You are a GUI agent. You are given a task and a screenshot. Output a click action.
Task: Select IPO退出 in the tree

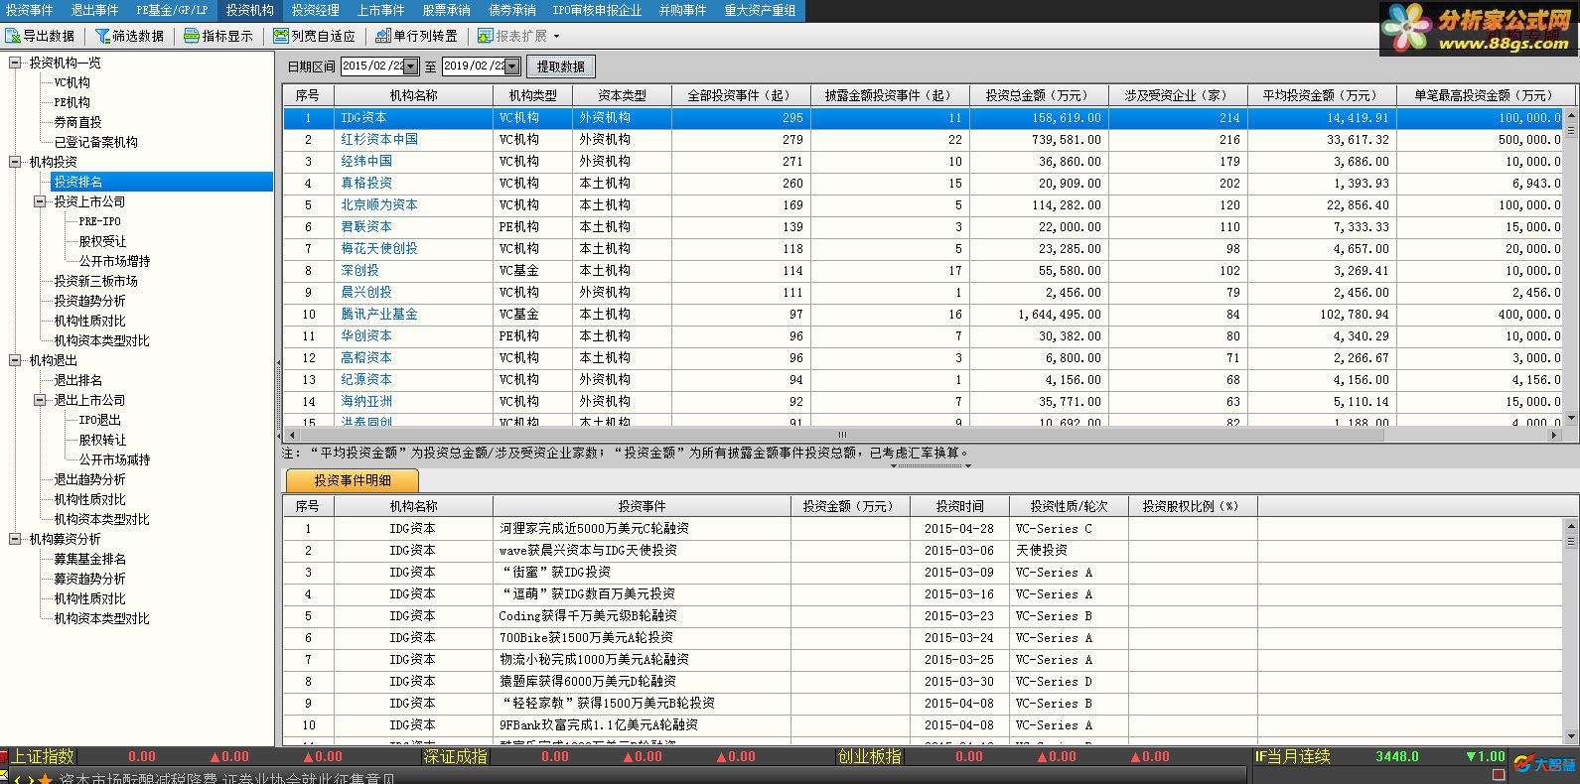coord(100,420)
